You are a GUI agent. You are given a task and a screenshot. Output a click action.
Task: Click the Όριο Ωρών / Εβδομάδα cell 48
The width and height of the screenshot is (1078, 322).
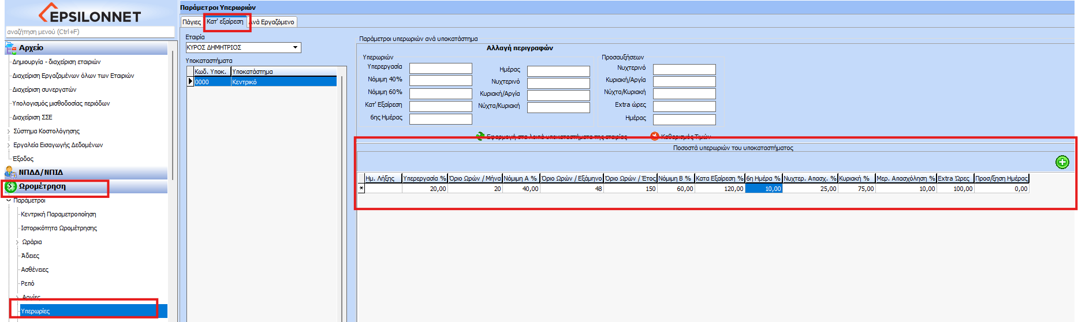click(572, 189)
